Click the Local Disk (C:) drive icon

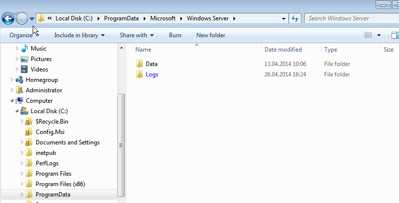(24, 111)
